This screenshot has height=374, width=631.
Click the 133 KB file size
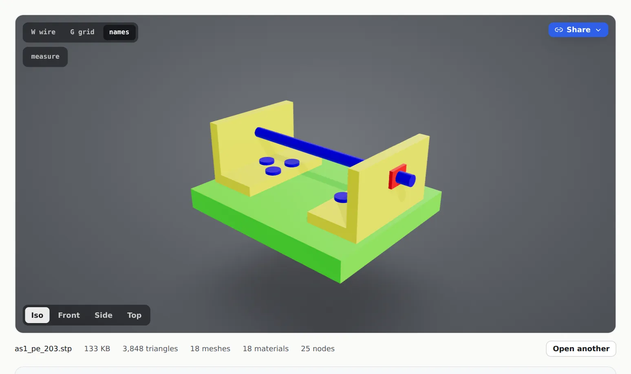coord(97,349)
